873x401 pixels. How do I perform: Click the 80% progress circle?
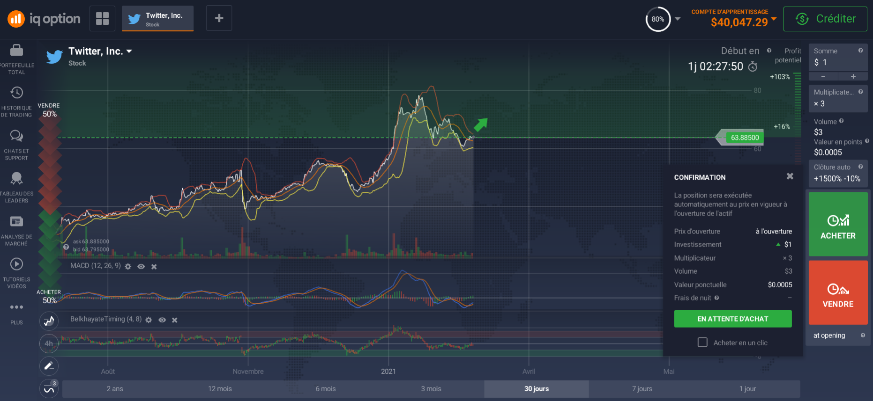(x=658, y=19)
